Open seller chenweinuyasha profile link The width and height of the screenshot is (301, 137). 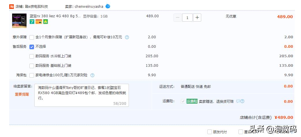pos(89,7)
